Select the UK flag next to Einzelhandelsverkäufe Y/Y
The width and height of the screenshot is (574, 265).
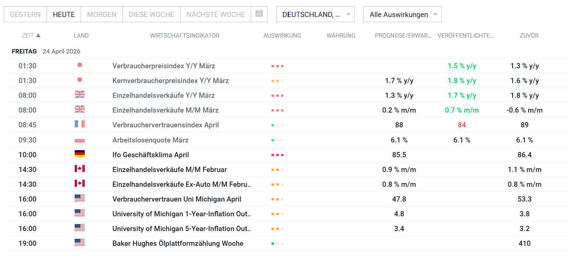[x=79, y=95]
